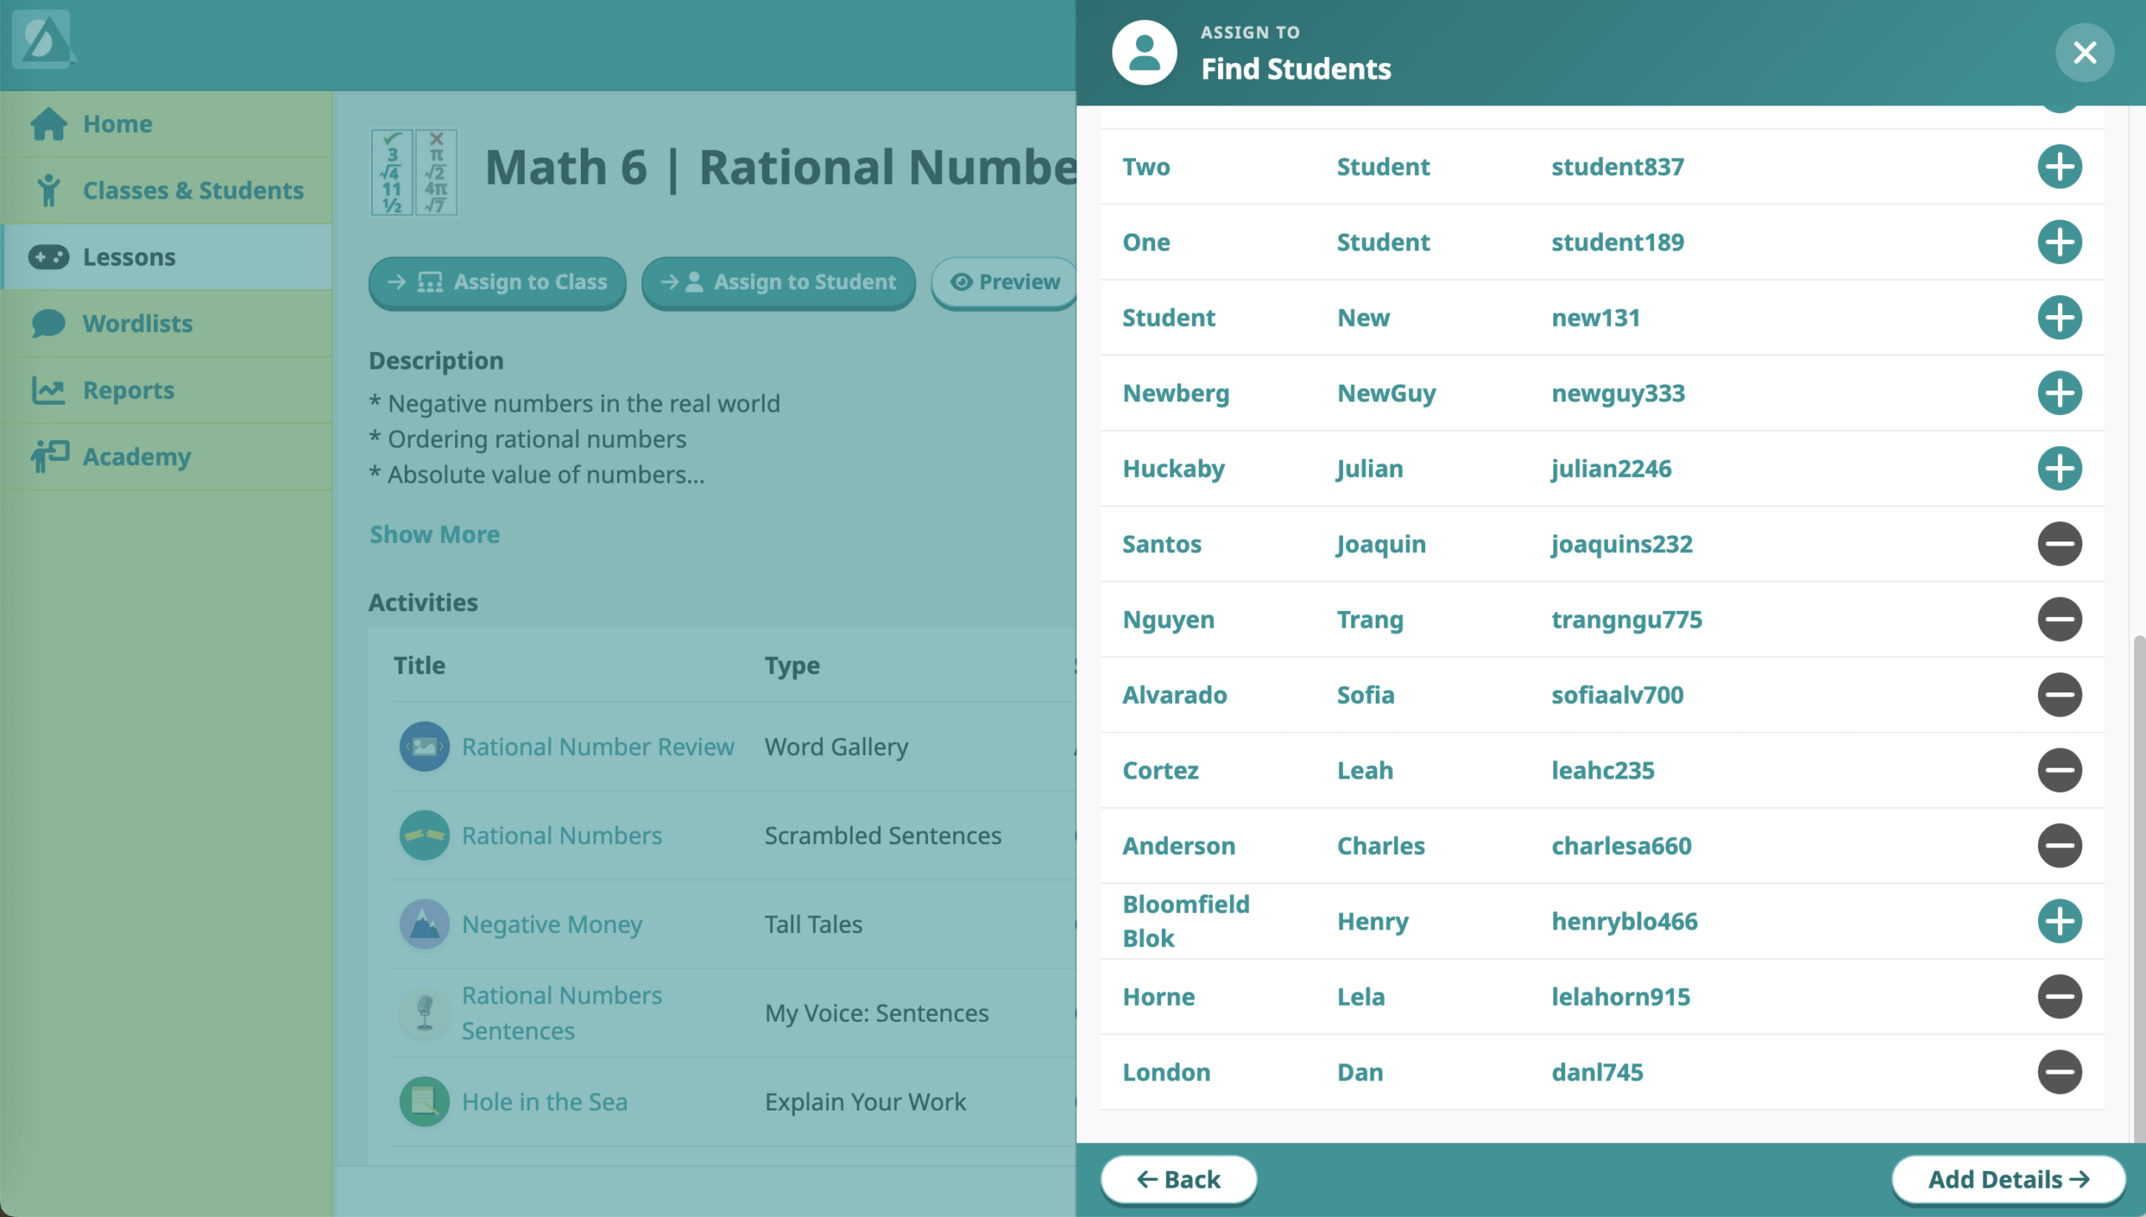The height and width of the screenshot is (1217, 2146).
Task: Select Huckaby last name cell
Action: pyautogui.click(x=1173, y=469)
